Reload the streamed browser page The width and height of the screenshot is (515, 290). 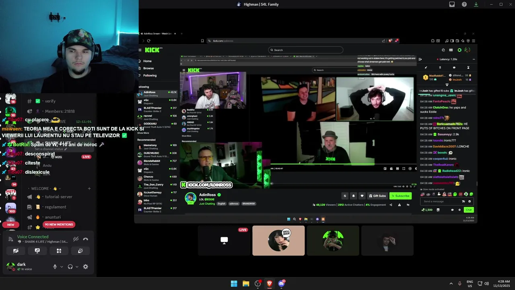(148, 41)
